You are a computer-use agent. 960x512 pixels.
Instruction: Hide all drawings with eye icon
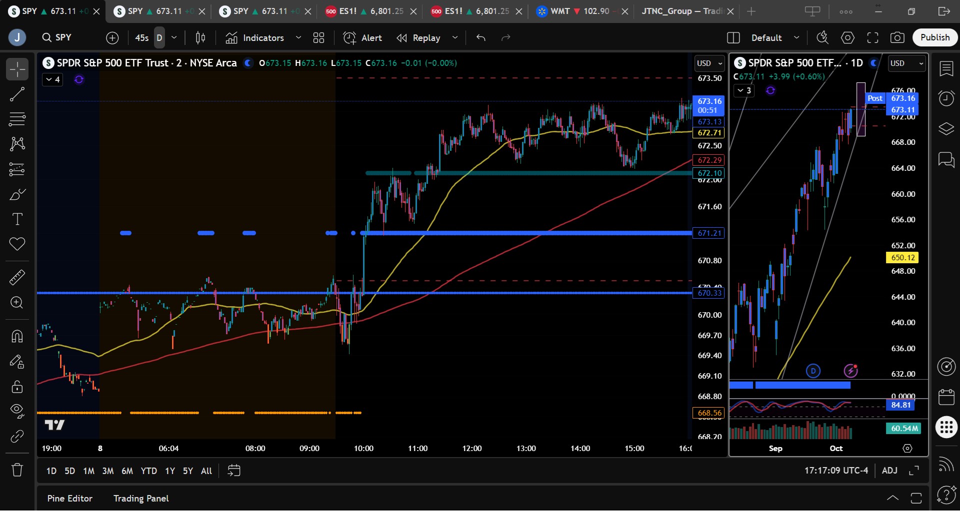[17, 412]
